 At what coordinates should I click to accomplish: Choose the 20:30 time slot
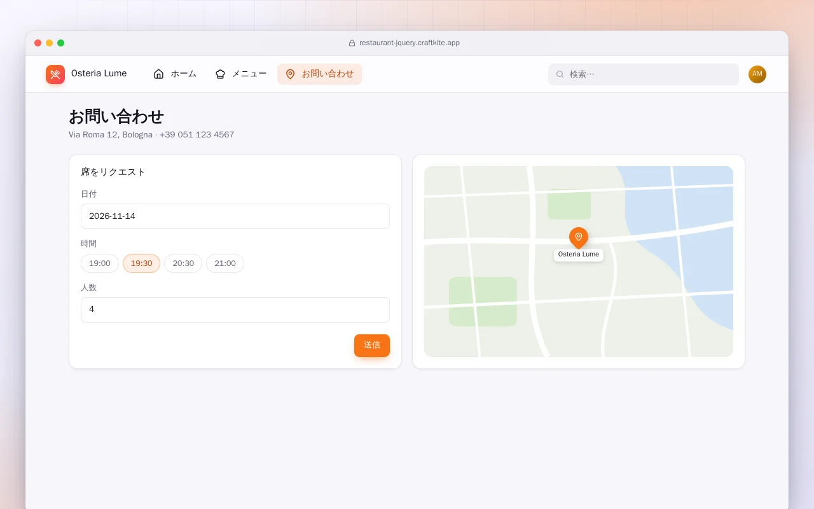pos(183,263)
